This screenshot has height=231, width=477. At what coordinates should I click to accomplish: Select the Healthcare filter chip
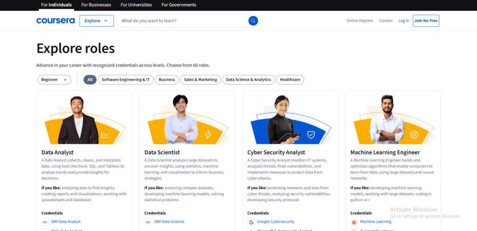pos(290,80)
